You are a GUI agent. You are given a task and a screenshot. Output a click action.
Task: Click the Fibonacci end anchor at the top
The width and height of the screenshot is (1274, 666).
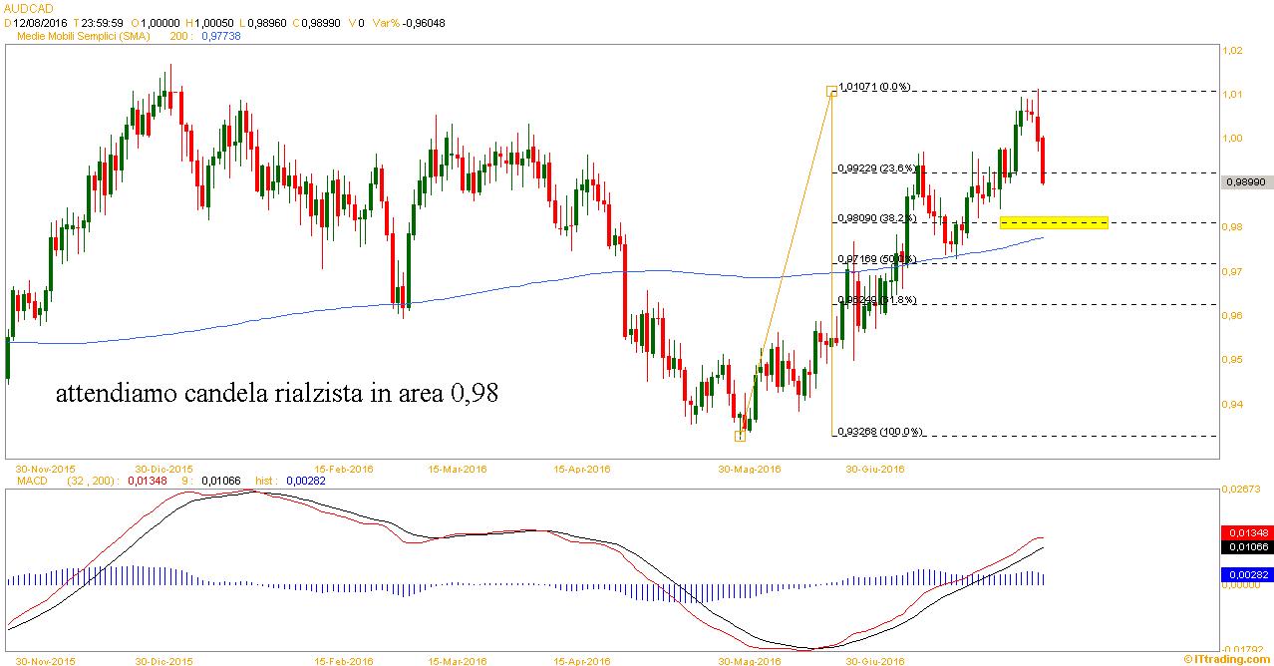(831, 92)
